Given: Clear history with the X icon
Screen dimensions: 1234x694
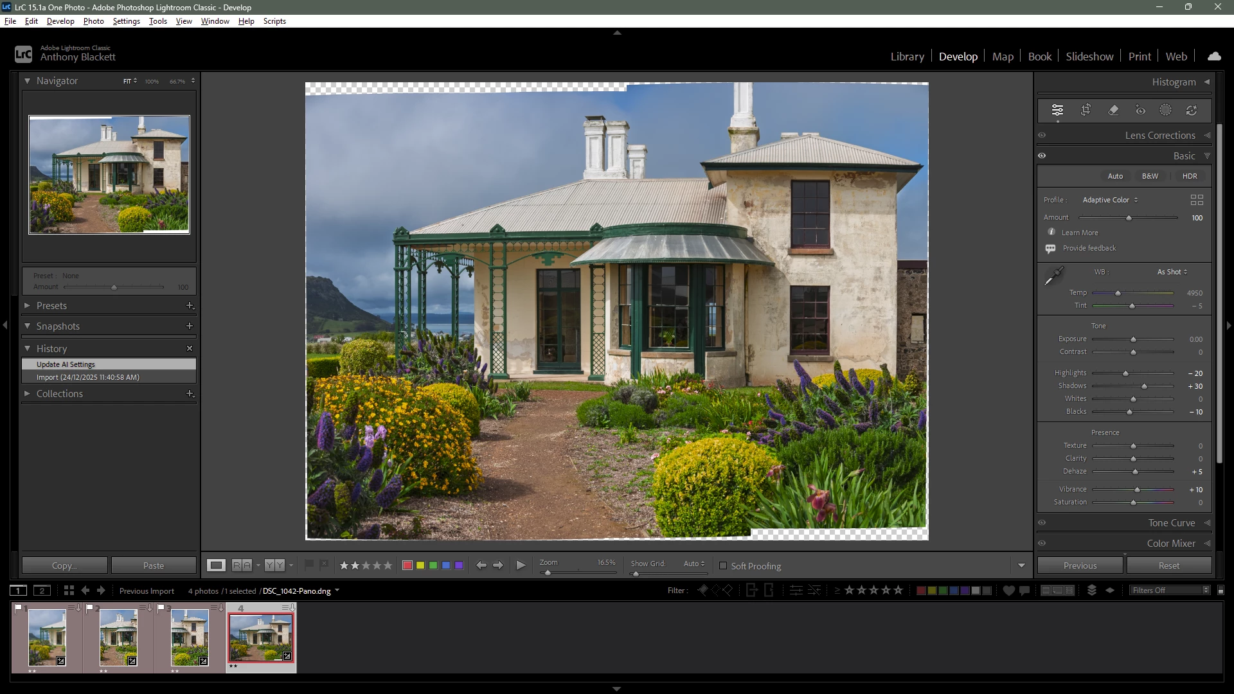Looking at the screenshot, I should click(190, 348).
